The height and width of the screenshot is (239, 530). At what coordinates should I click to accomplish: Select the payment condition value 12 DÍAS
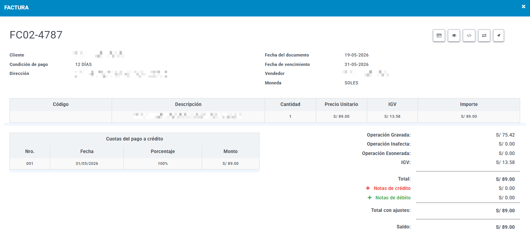click(x=83, y=64)
